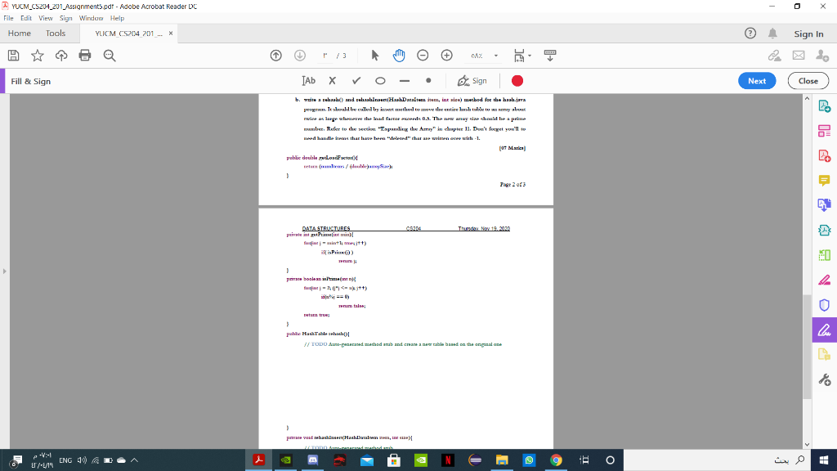The image size is (837, 471).
Task: Click Sign In at top right
Action: [x=808, y=34]
